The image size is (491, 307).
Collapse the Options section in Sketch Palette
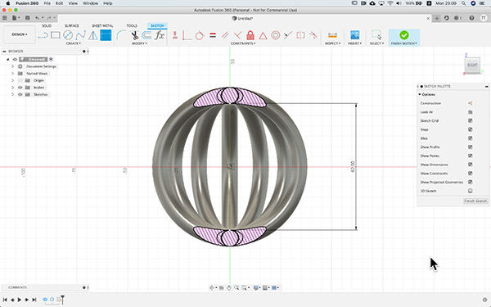tap(420, 94)
